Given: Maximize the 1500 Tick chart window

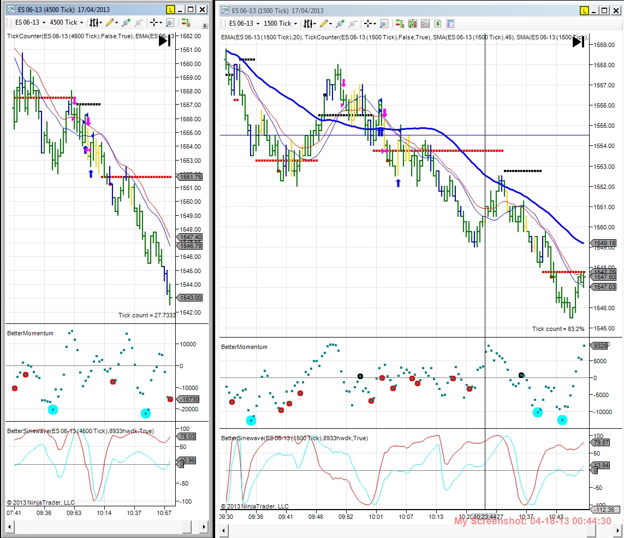Looking at the screenshot, I should coord(604,11).
